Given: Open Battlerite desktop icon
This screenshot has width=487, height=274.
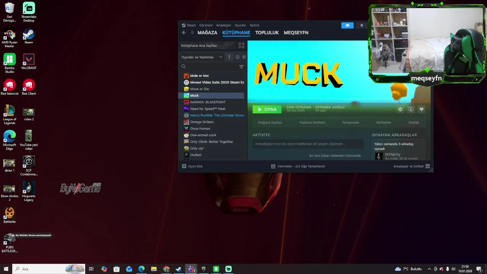Looking at the screenshot, I should pyautogui.click(x=10, y=215).
